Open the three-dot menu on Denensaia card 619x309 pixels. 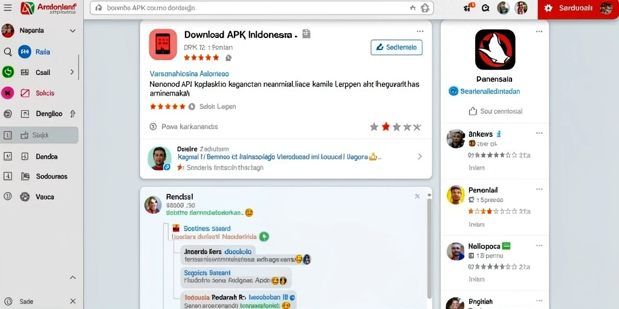pos(539,31)
